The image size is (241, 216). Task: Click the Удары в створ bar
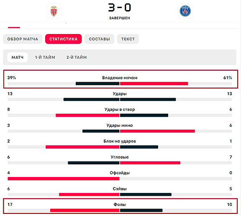pos(120,115)
